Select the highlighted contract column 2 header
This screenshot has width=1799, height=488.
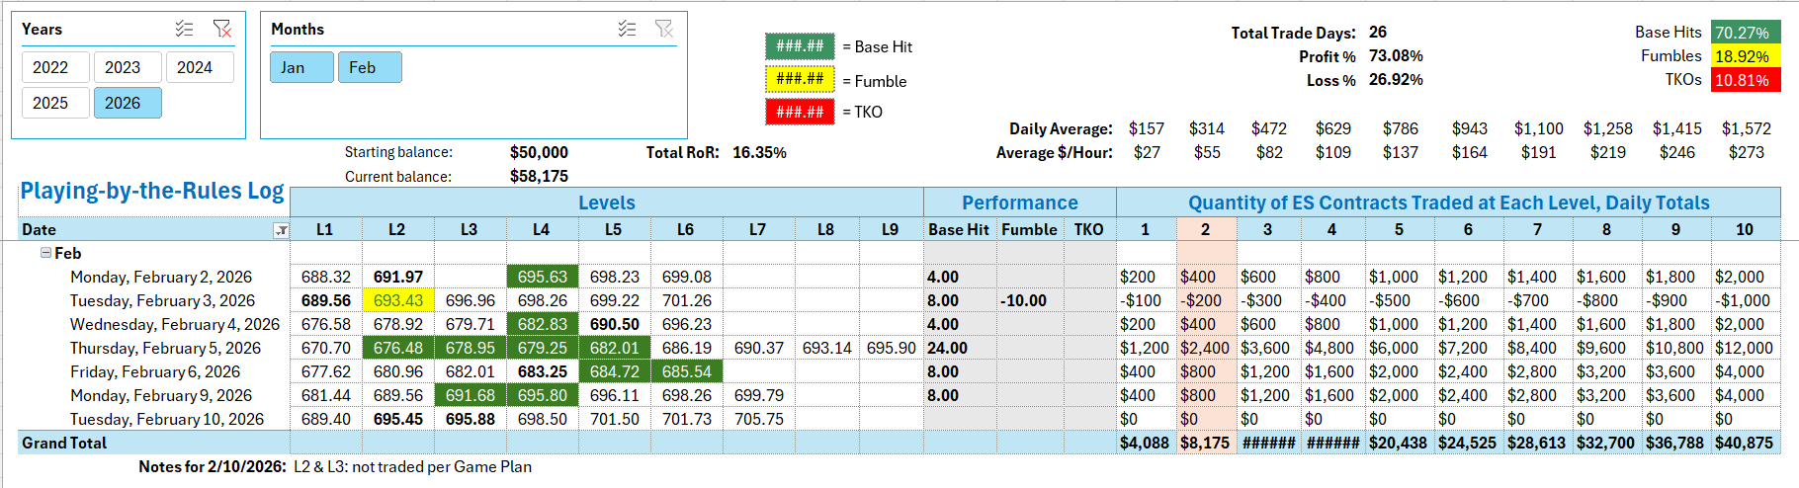click(1205, 229)
